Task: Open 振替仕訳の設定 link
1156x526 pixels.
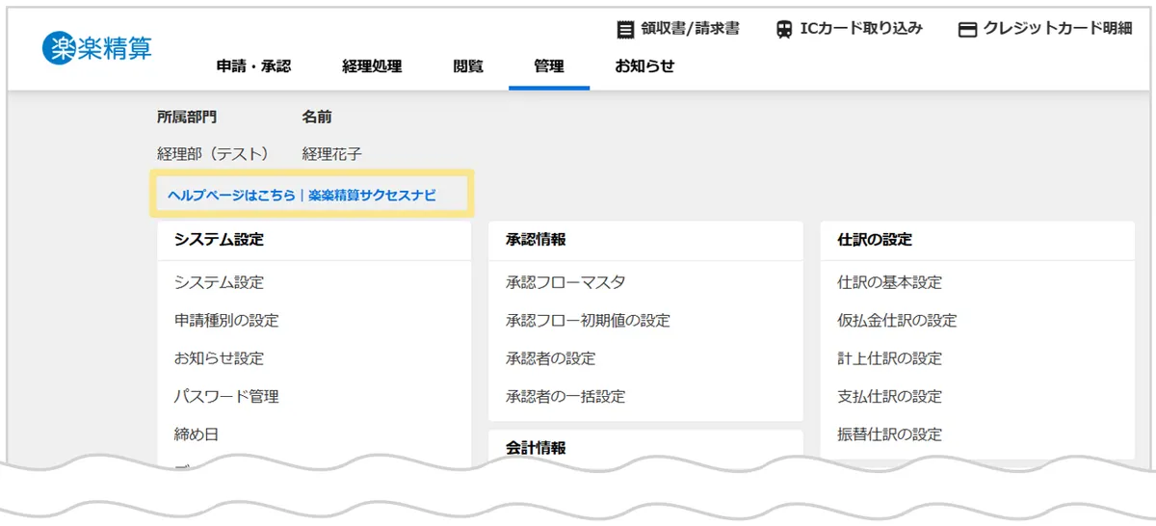Action: click(x=889, y=434)
